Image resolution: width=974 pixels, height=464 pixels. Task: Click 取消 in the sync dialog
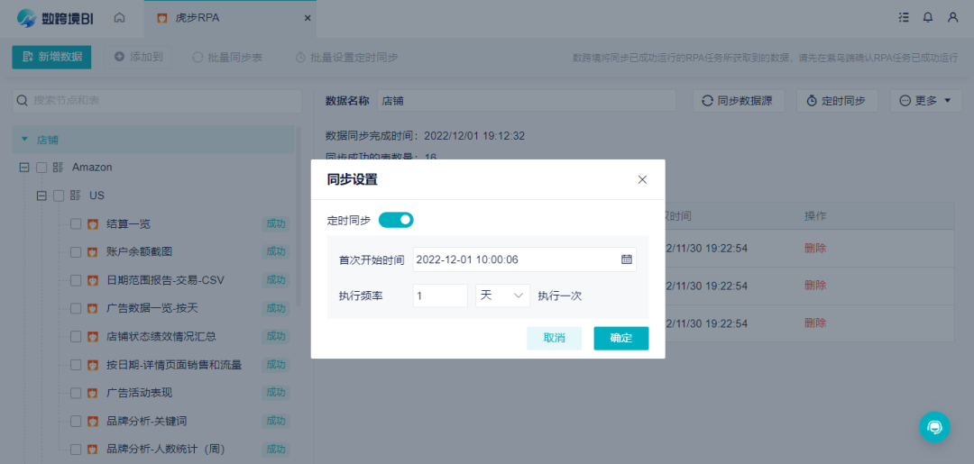pos(554,338)
